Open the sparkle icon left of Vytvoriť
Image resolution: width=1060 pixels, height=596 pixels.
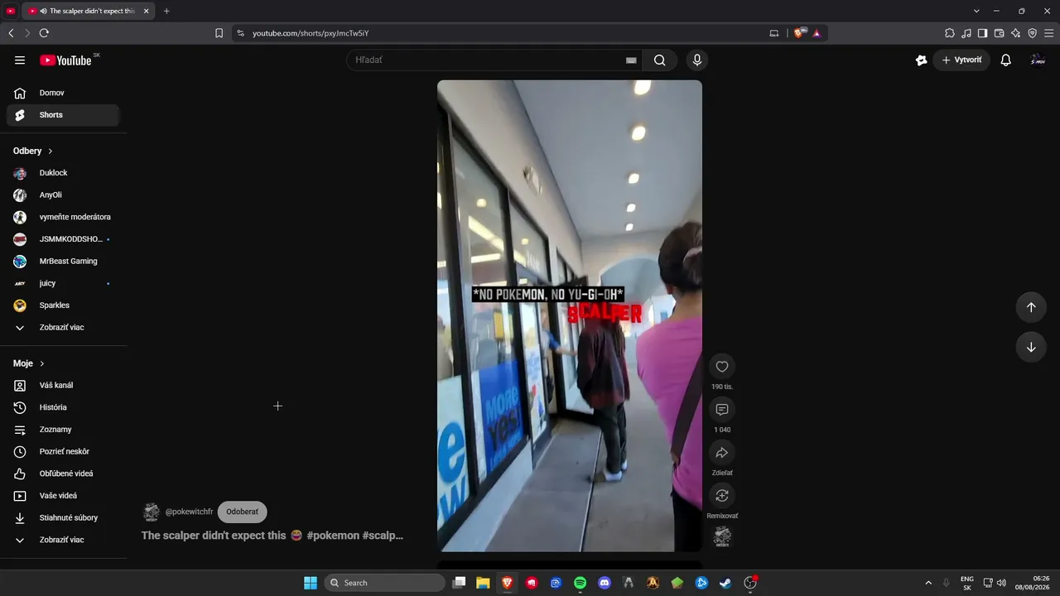pyautogui.click(x=921, y=60)
